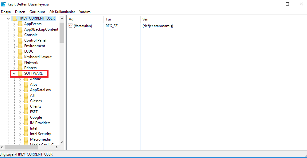Expand the AppXBackupContent key chevron
This screenshot has height=158, width=307.
coord(14,30)
